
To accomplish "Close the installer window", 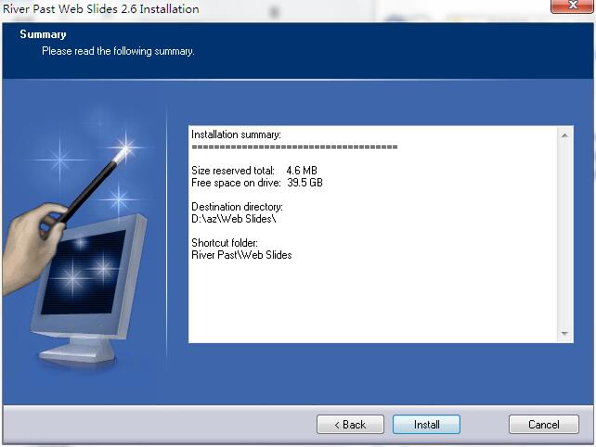I will 572,6.
